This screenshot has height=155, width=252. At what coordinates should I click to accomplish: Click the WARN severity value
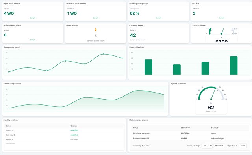click(184, 139)
